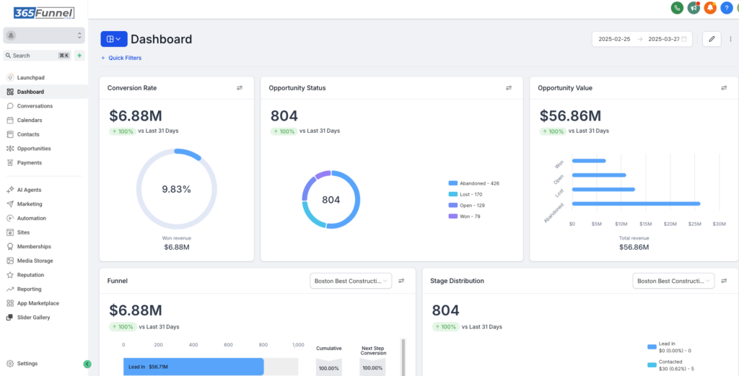Screen dimensions: 739x376
Task: Open the blue dashboard selector dropdown
Action: tap(114, 39)
